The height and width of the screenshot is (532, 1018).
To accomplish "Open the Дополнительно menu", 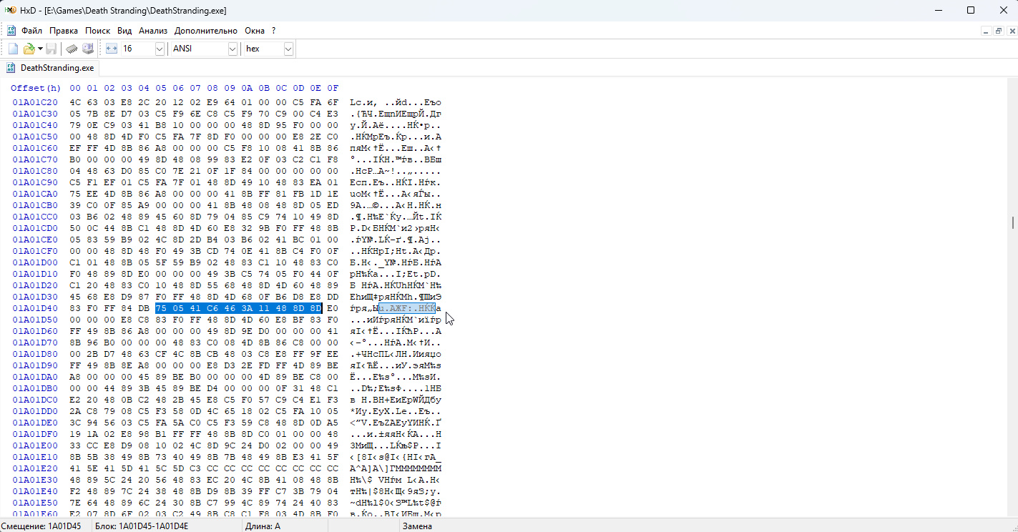I will pos(206,31).
